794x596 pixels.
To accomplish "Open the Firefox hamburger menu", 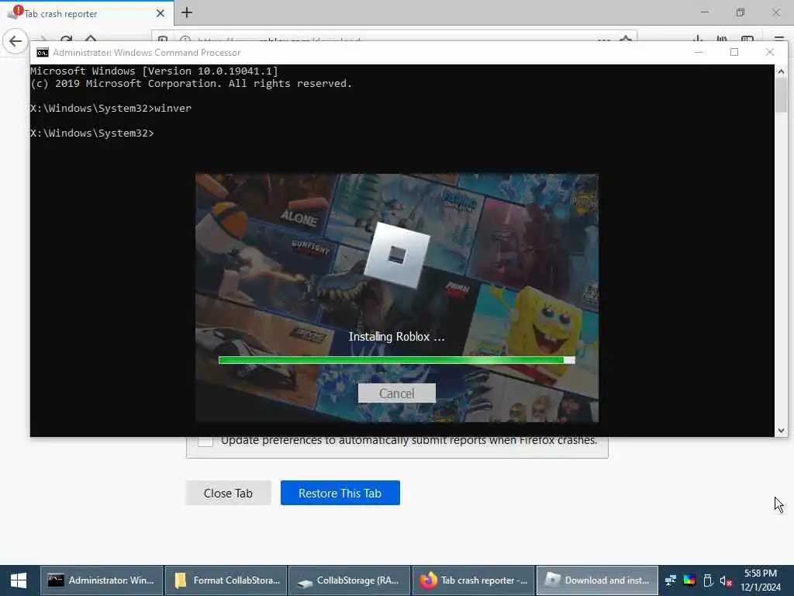I will [778, 39].
